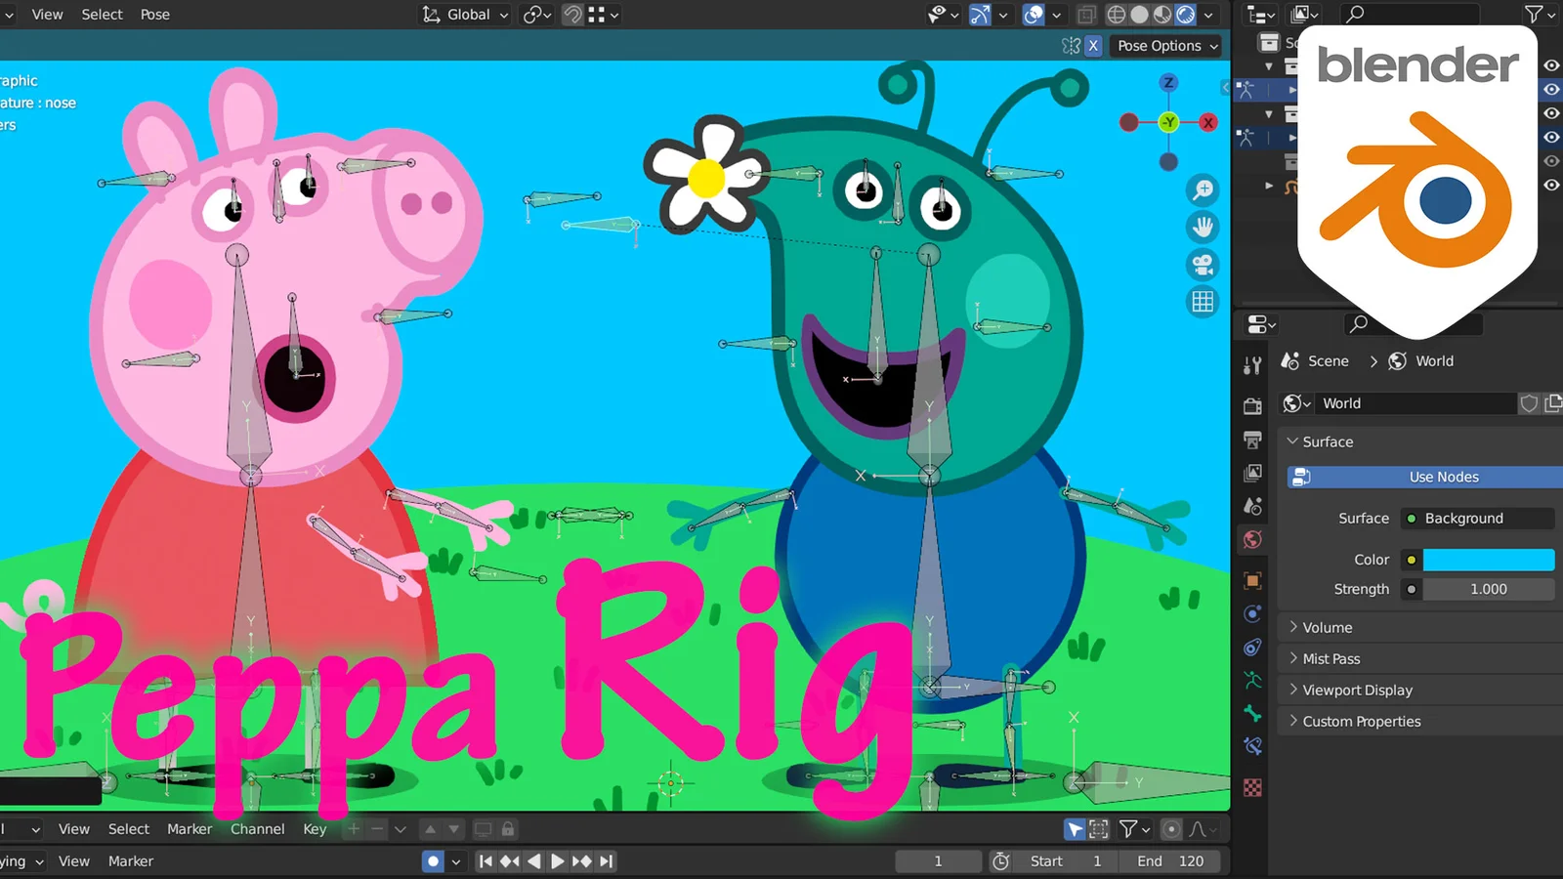Viewport: 1563px width, 879px height.
Task: Select rendered viewport shading mode
Action: pyautogui.click(x=1186, y=15)
